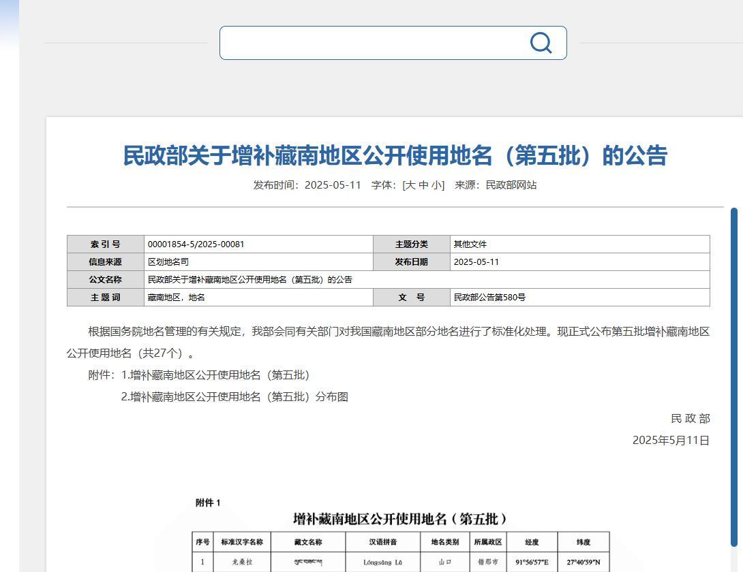The width and height of the screenshot is (743, 572).
Task: Click the 藏南地区，地名 keywords cell
Action: [177, 298]
